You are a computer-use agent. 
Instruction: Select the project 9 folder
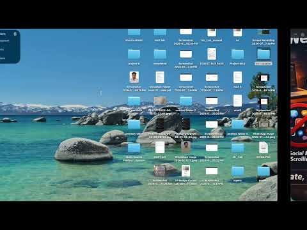pos(134,54)
